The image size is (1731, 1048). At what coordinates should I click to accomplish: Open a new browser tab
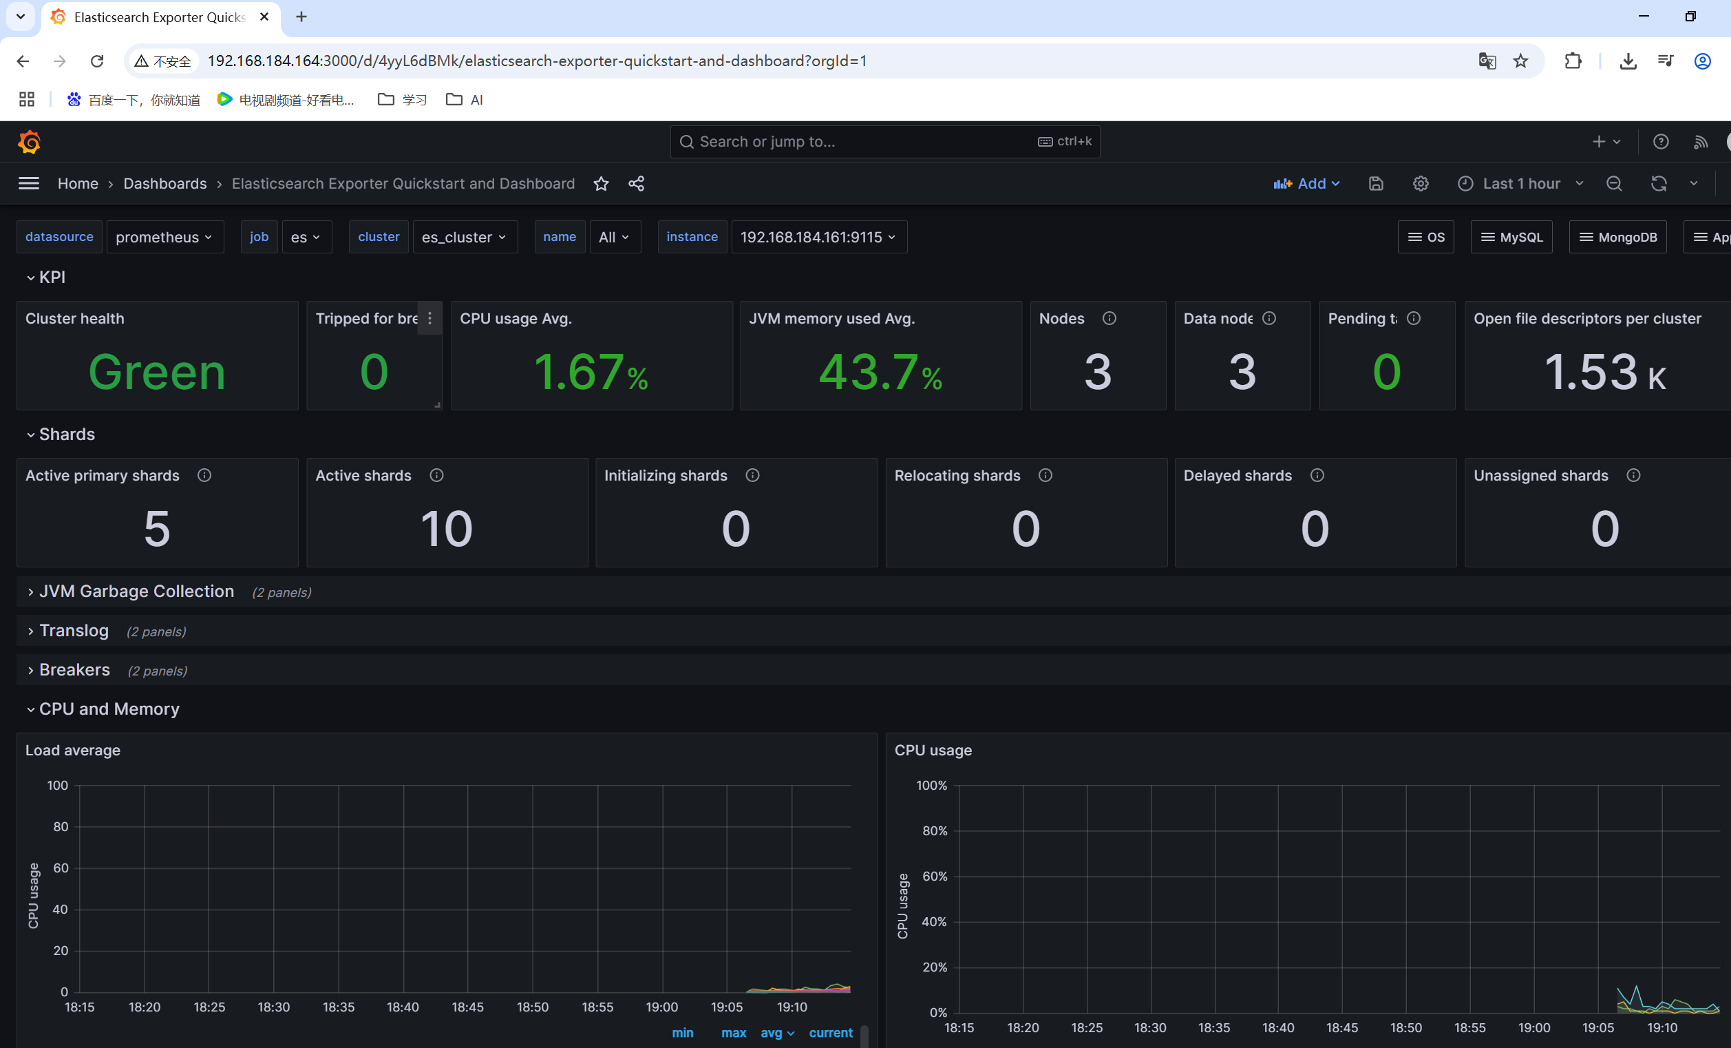pyautogui.click(x=301, y=17)
